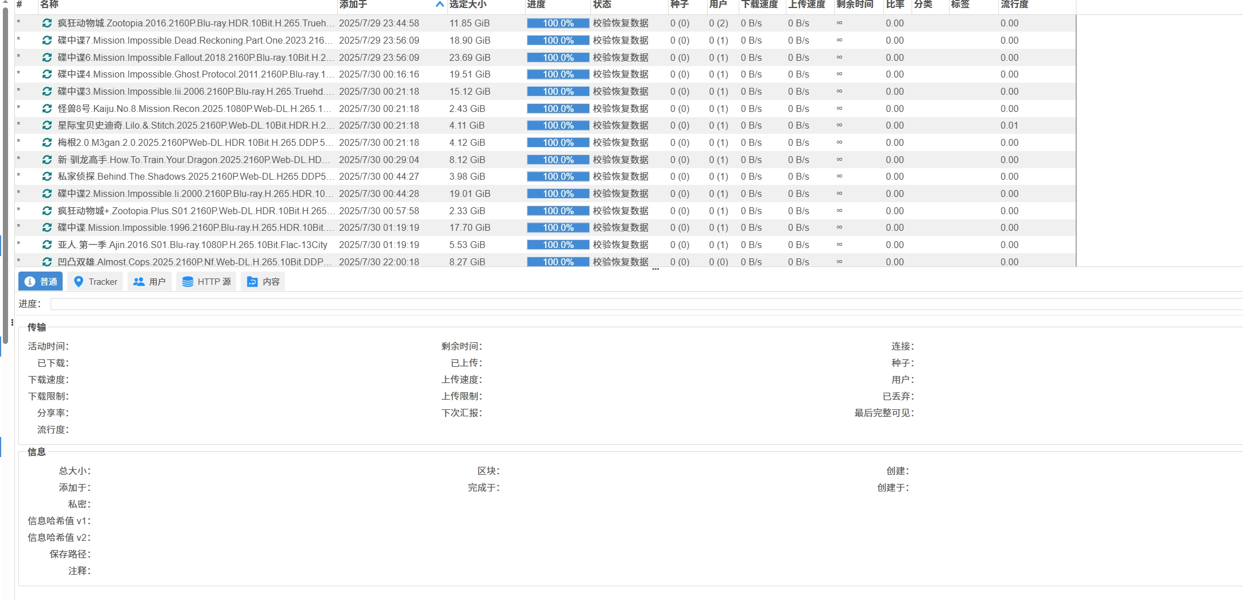Screen dimensions: 1243x600
Task: Sort by the 用户 column header in list
Action: click(723, 5)
